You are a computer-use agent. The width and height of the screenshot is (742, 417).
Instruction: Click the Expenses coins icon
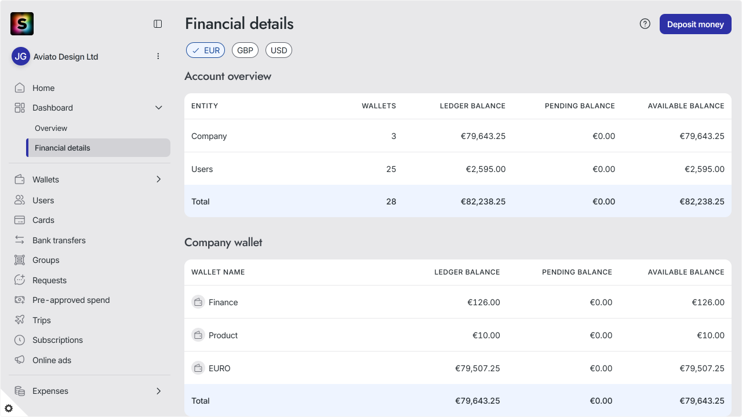(x=20, y=391)
